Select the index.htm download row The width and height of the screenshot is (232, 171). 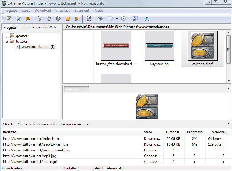(31, 139)
